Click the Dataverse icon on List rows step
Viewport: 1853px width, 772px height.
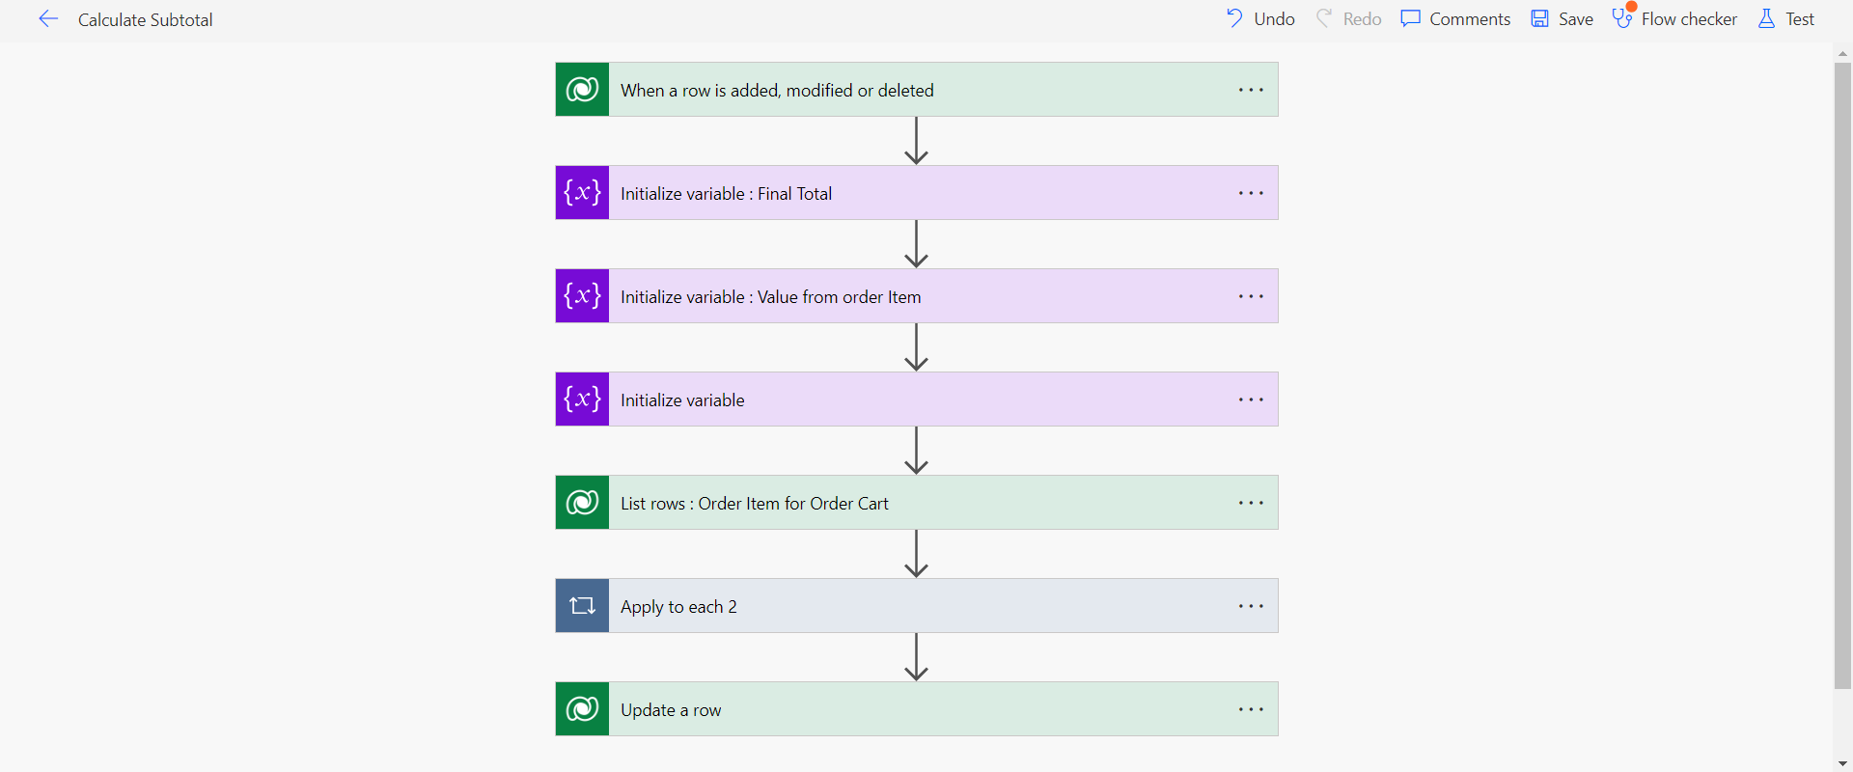click(582, 503)
